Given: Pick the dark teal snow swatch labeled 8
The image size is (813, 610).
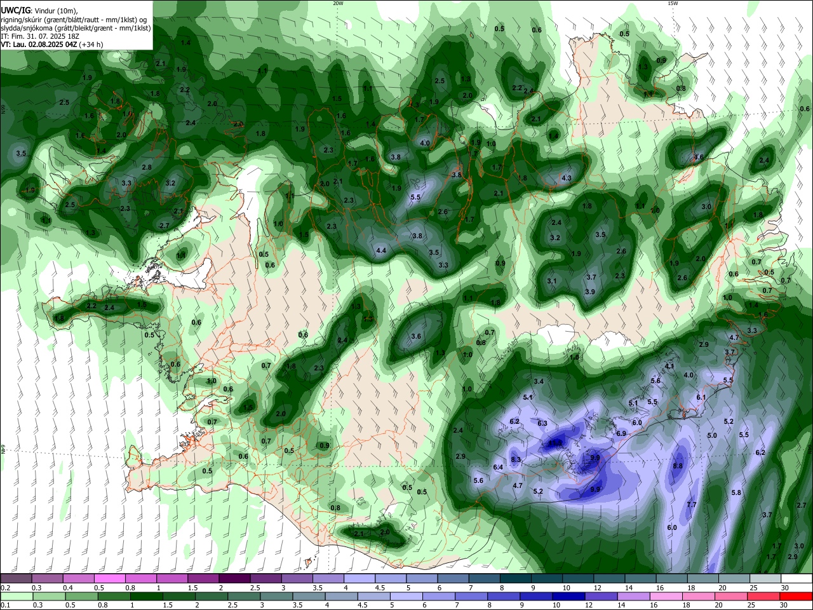Looking at the screenshot, I should [x=515, y=579].
